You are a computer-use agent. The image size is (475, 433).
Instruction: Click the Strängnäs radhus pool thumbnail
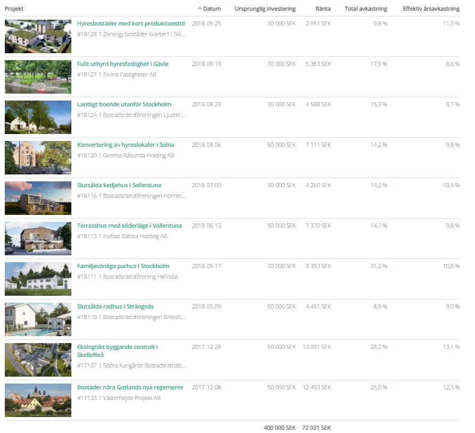[x=38, y=320]
